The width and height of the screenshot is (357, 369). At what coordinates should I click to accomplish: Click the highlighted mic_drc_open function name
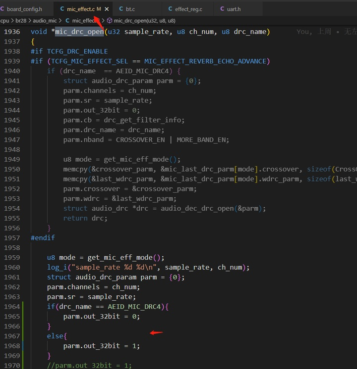click(79, 32)
